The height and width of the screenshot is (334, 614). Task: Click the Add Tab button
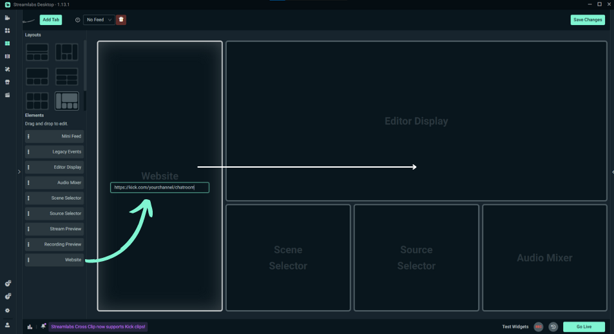pos(51,19)
